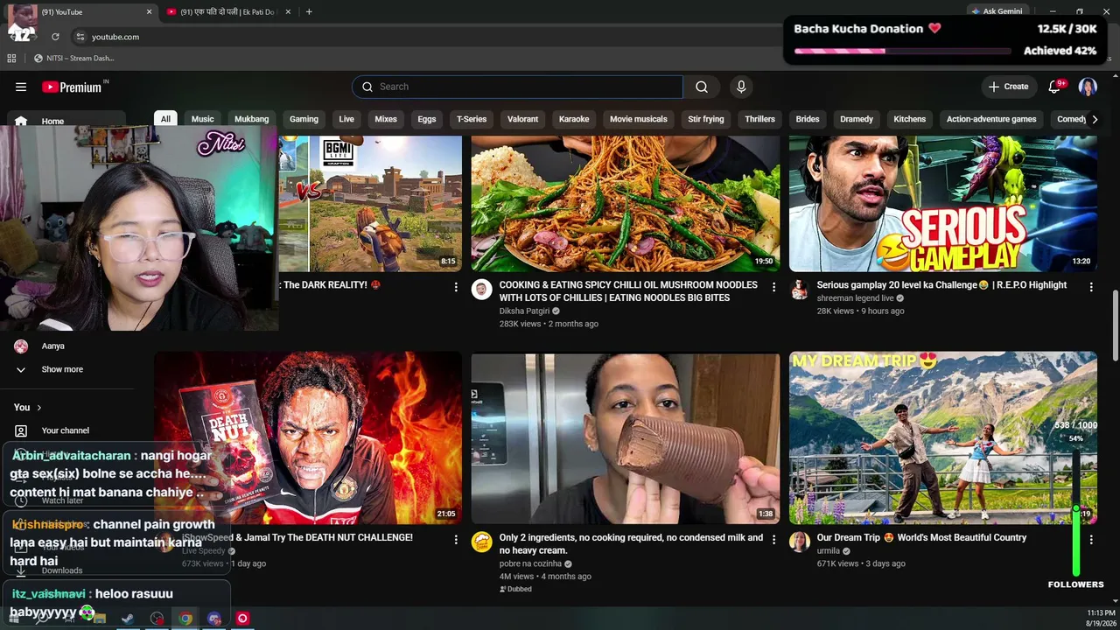1120x630 pixels.
Task: Select the Karaoke filter chip
Action: point(574,119)
